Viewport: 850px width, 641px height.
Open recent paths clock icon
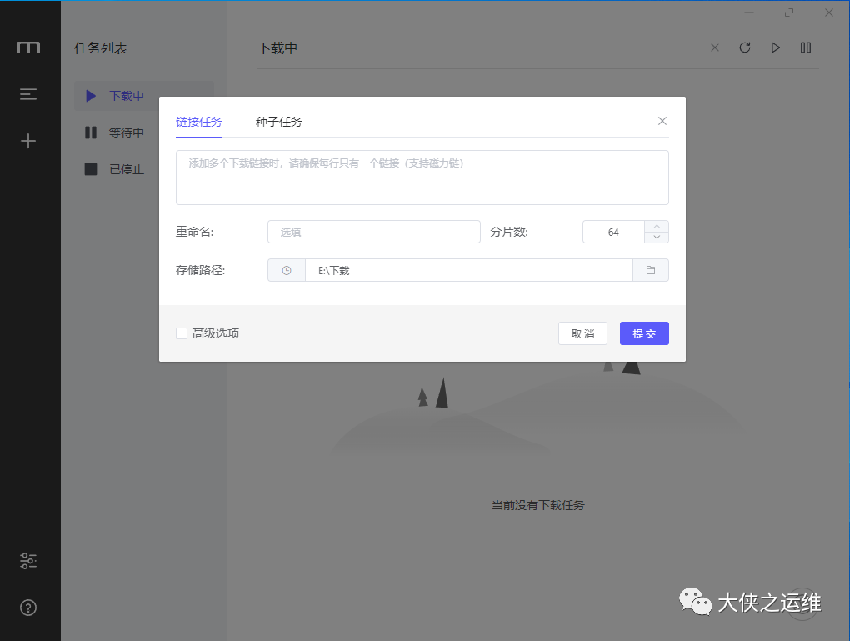(287, 270)
